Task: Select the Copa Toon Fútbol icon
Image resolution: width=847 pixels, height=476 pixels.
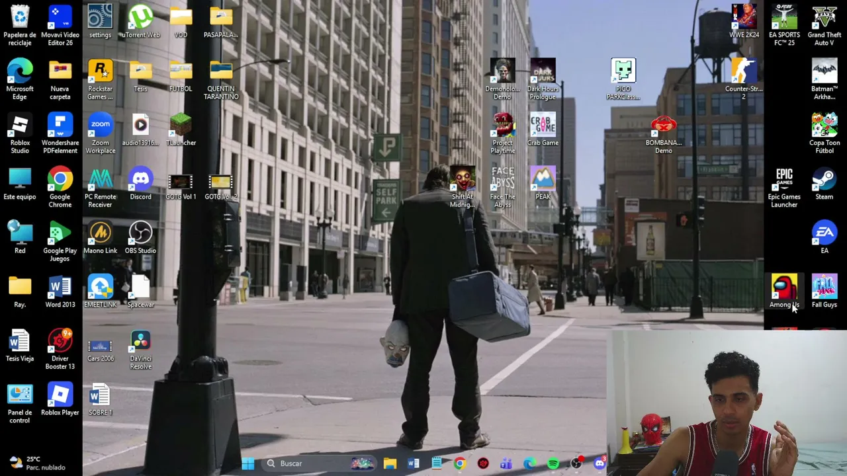Action: click(x=825, y=134)
